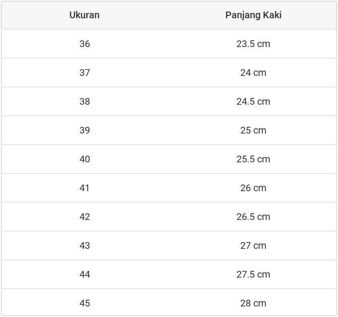Viewport: 338px width, 317px height.
Task: Click the Ukuran column header
Action: (84, 15)
